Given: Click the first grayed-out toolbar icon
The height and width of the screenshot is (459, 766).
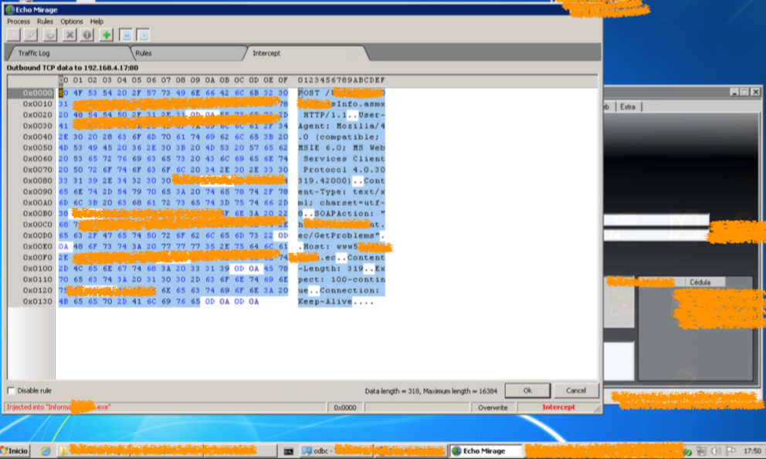Looking at the screenshot, I should pyautogui.click(x=14, y=35).
